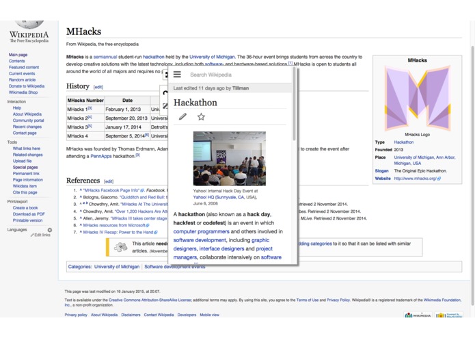The image size is (475, 338).
Task: Click Tillman username in popup
Action: [241, 88]
